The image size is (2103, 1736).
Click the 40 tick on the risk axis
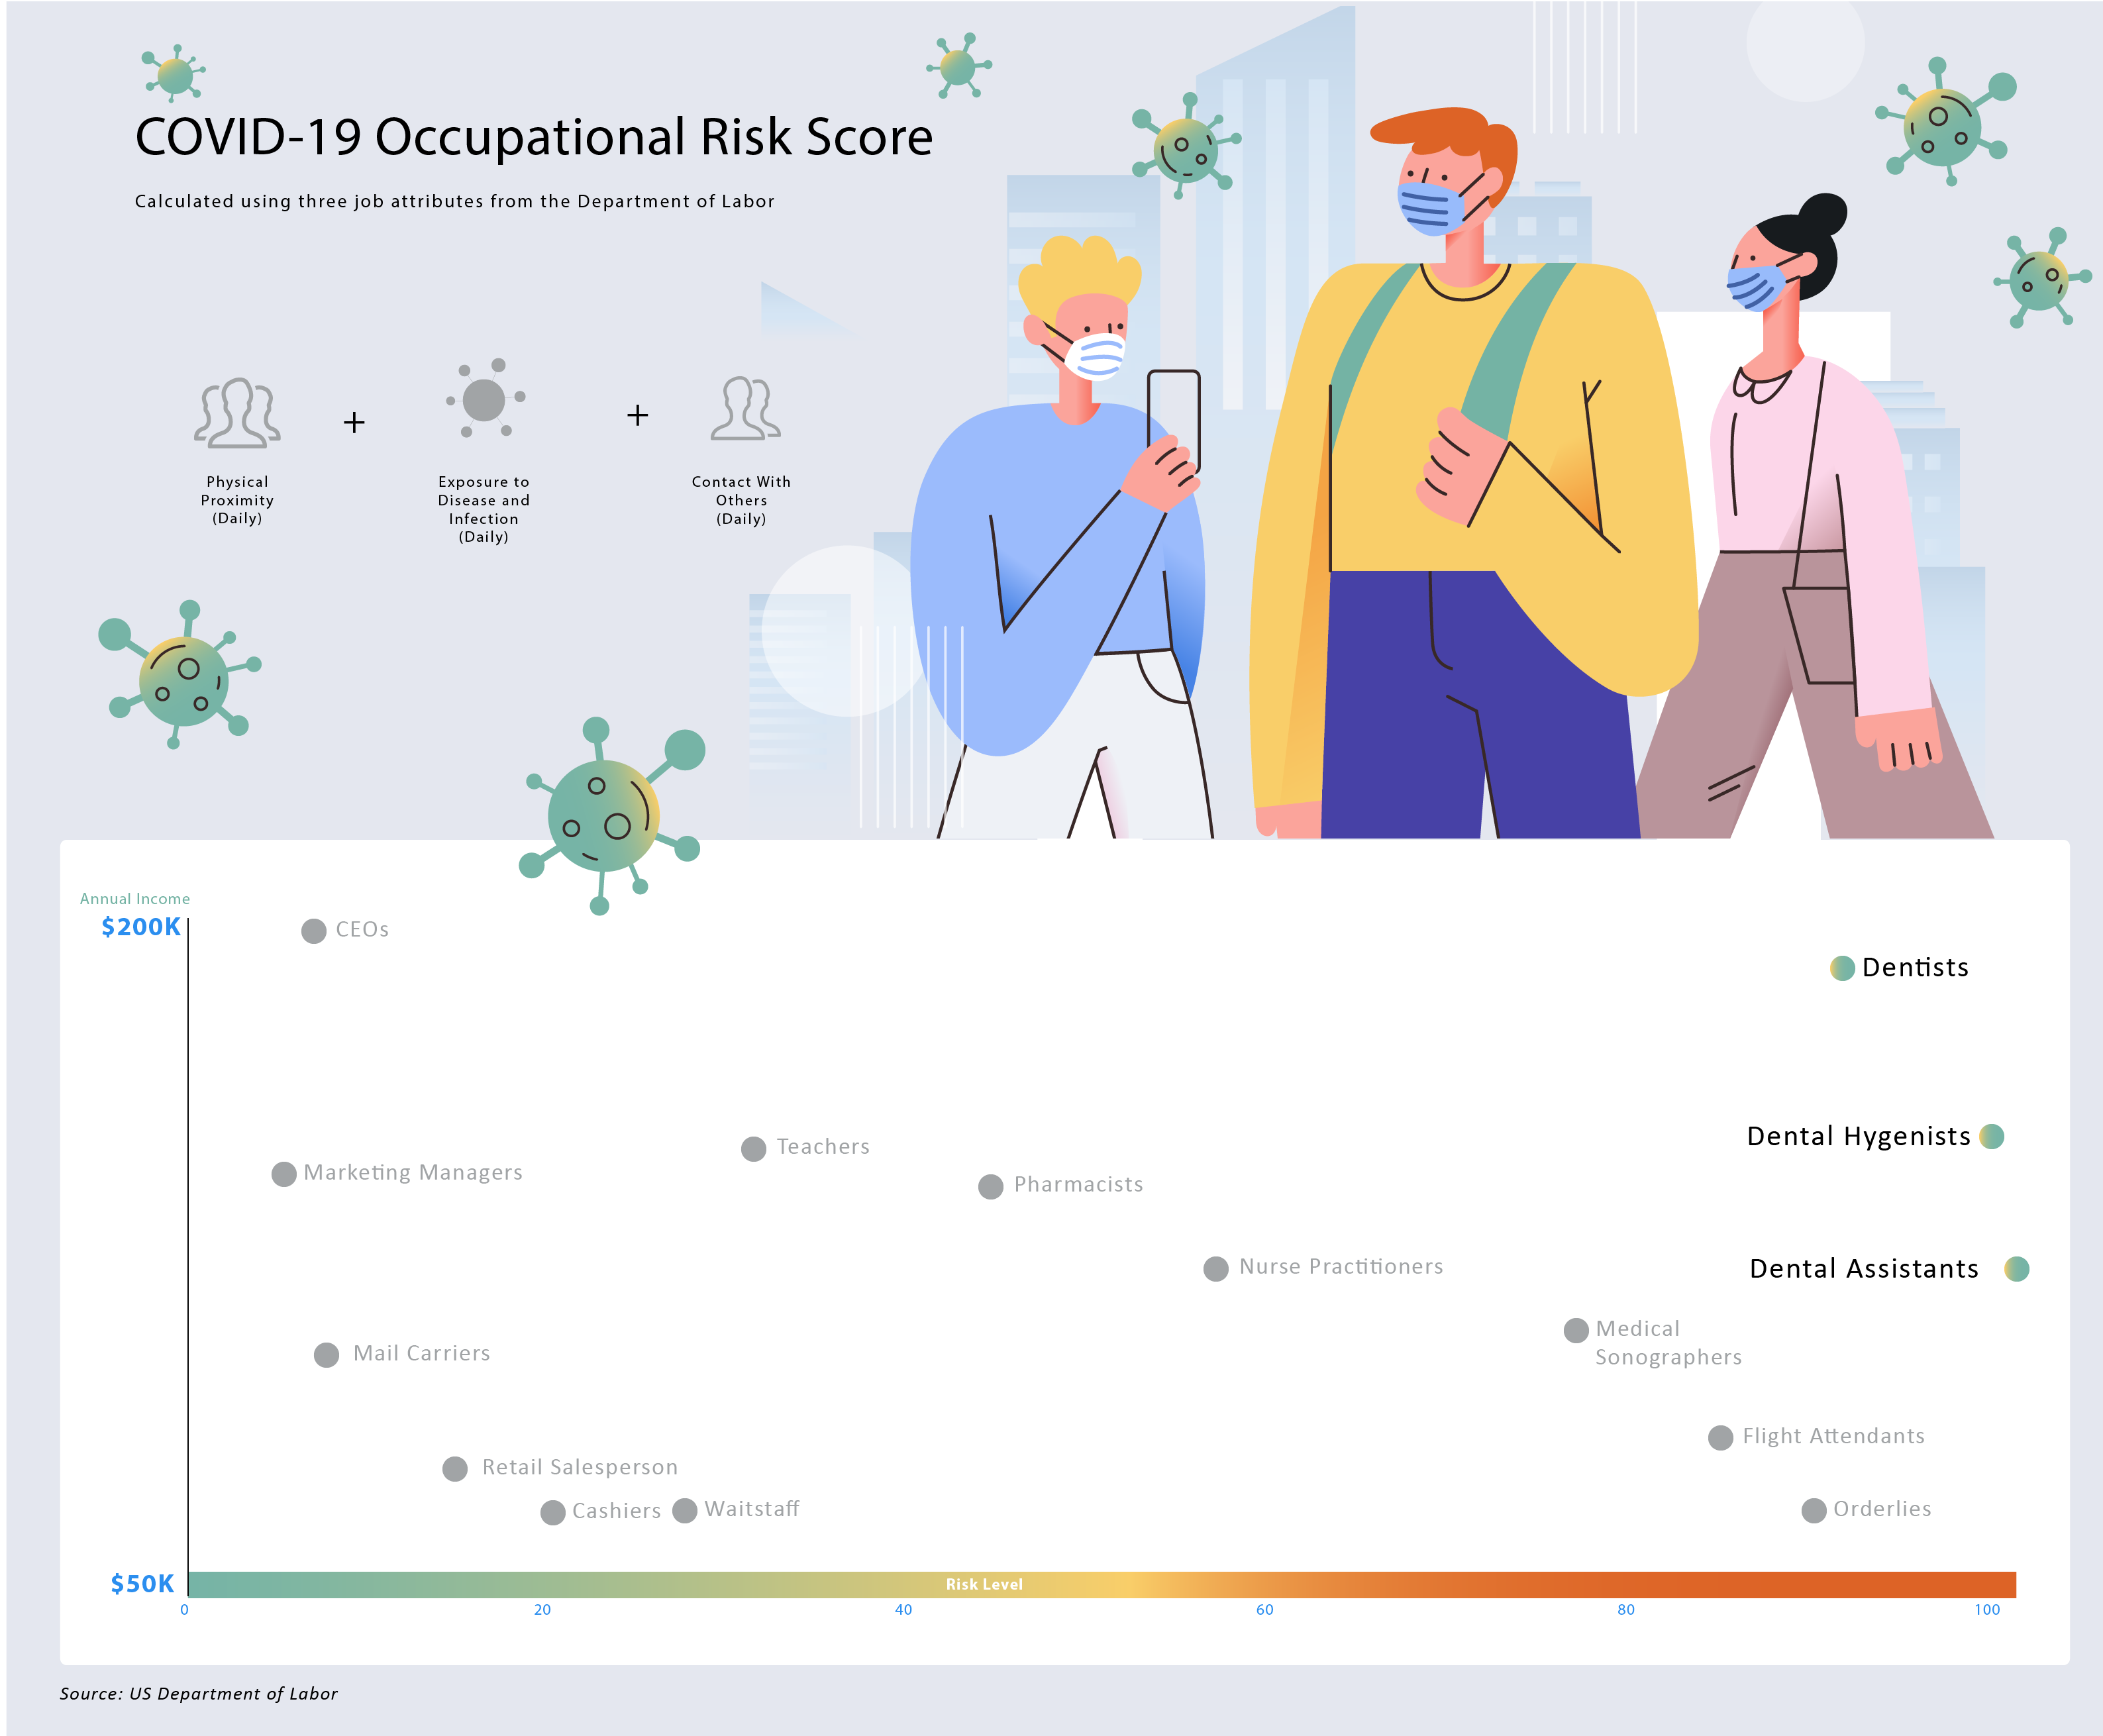pos(903,1610)
